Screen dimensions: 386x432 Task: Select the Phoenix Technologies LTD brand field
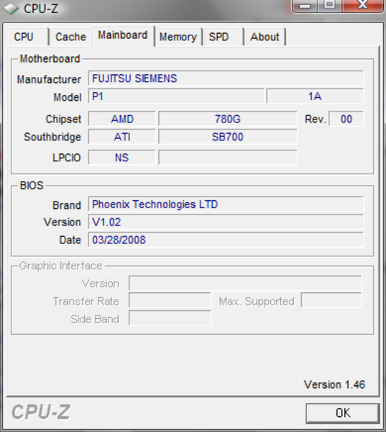[x=226, y=204]
